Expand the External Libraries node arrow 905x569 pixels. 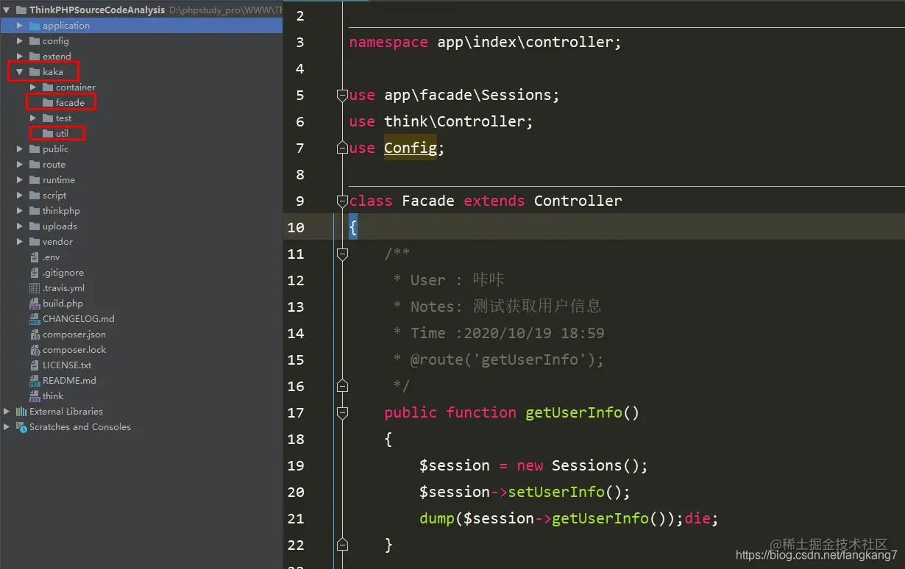click(7, 412)
